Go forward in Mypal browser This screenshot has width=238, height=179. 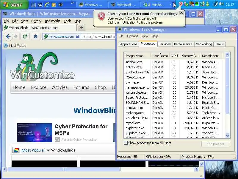click(15, 36)
